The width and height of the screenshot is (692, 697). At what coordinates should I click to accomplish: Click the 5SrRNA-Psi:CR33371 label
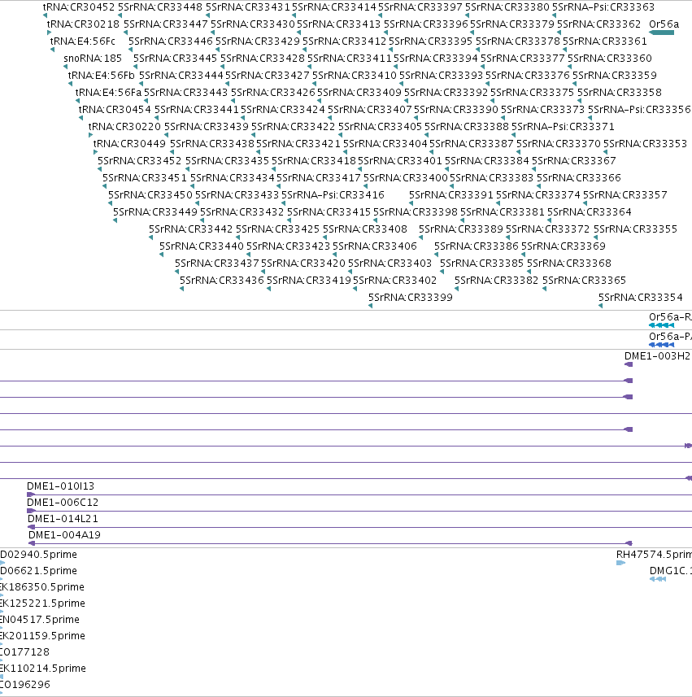coord(563,127)
